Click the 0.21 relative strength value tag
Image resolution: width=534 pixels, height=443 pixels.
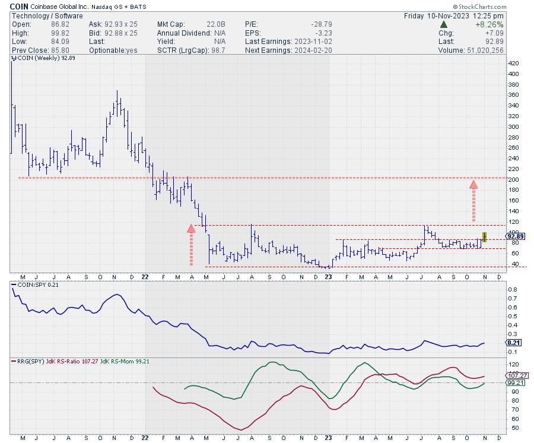[514, 343]
